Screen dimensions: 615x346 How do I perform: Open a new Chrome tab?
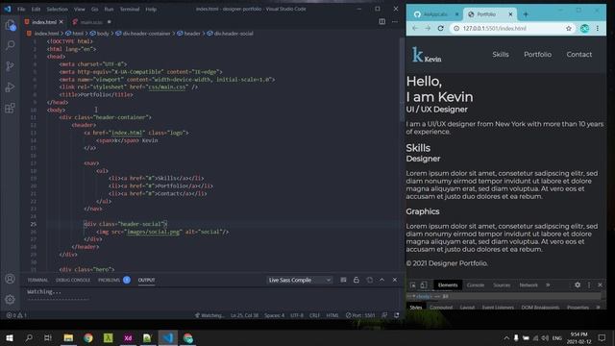[x=526, y=14]
